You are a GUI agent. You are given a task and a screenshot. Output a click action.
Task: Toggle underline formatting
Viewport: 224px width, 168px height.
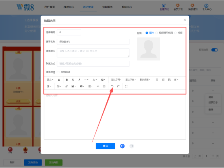(73, 80)
